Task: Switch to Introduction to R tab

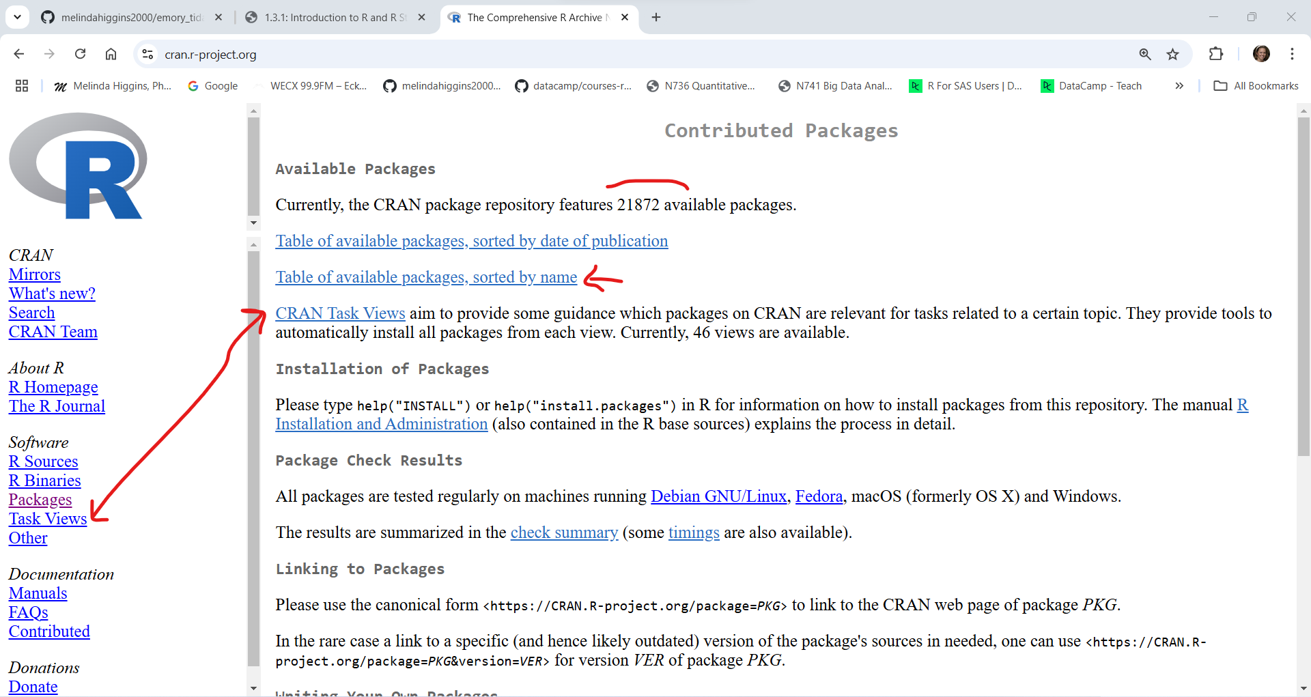Action: tap(335, 17)
